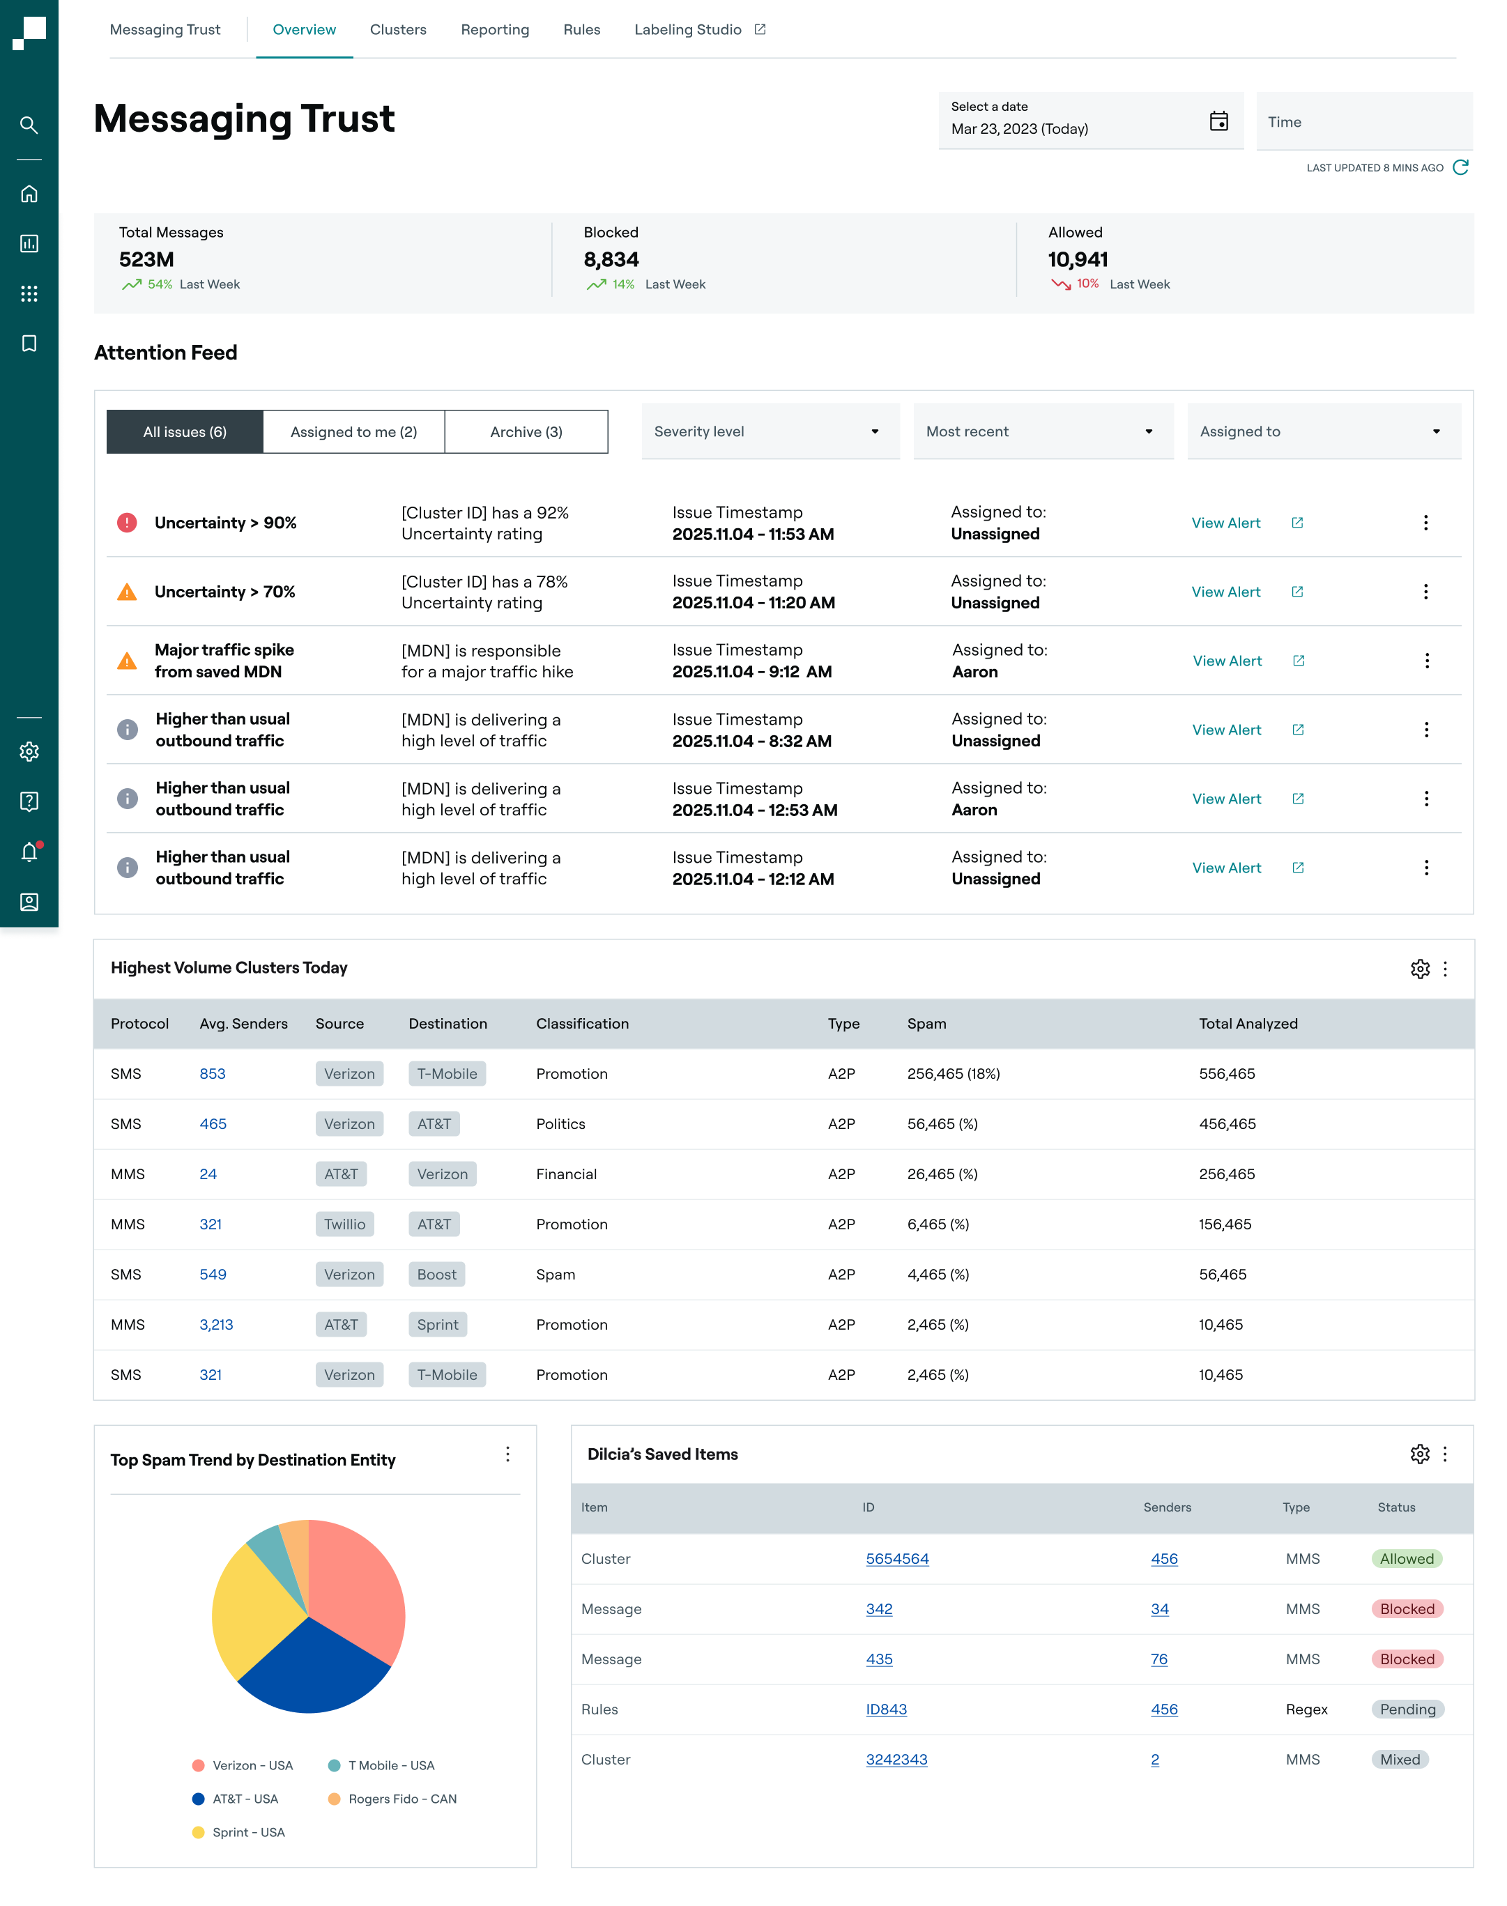Show the Archive (3) issues
1507x1906 pixels.
[x=526, y=432]
